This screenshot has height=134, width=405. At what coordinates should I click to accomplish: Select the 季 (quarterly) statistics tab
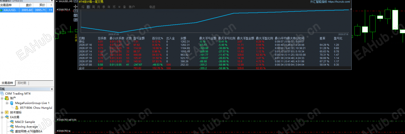point(104,7)
